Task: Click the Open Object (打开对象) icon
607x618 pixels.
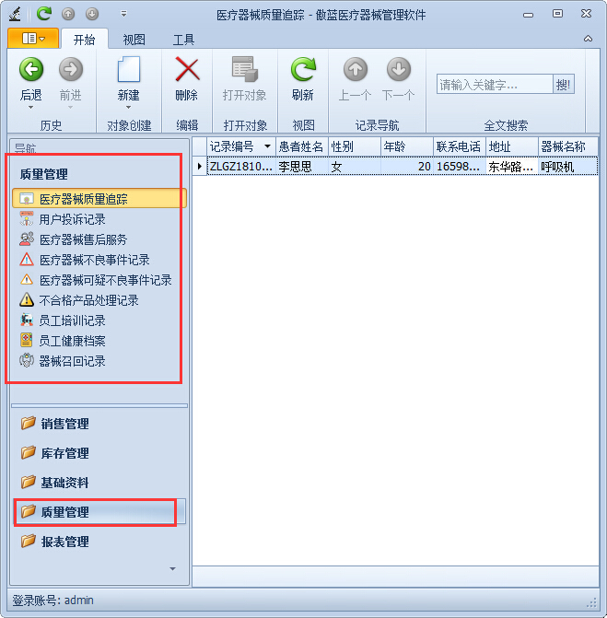Action: click(x=244, y=70)
